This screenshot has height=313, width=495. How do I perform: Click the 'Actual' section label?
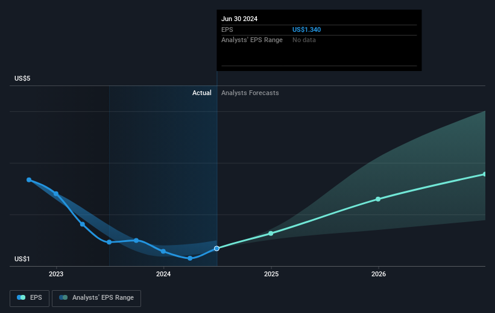tap(202, 93)
